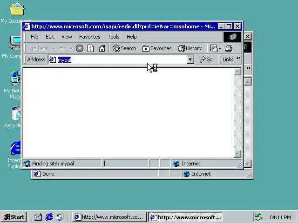The width and height of the screenshot is (298, 223).
Task: Open the Search pane
Action: 124,48
